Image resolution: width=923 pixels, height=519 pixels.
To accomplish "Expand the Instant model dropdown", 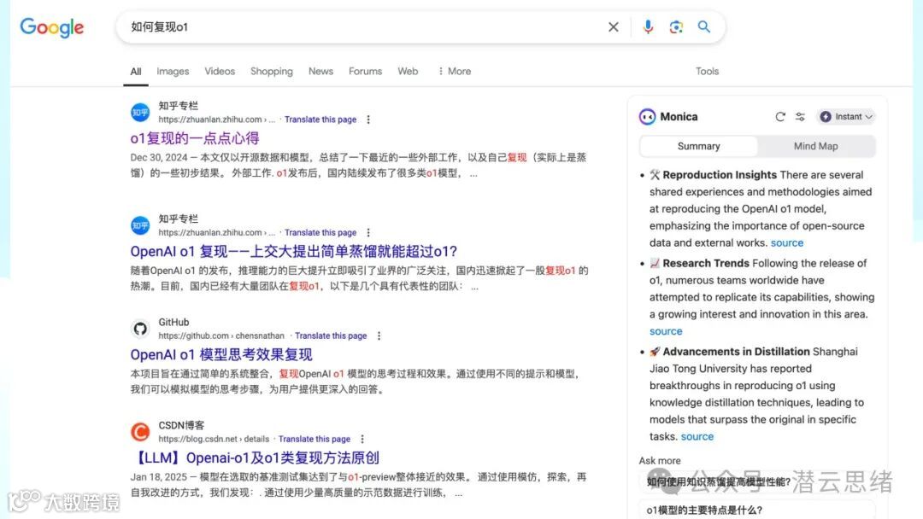I will tap(846, 117).
